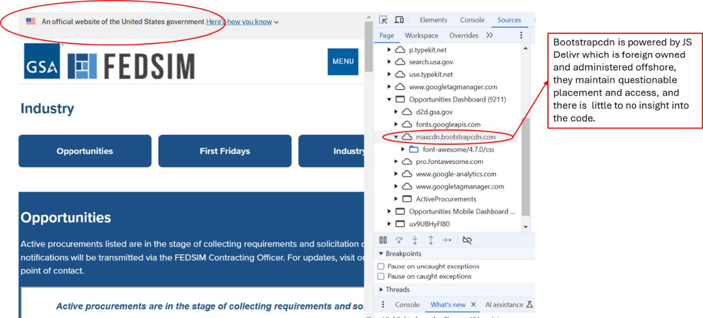Click the step over next function call icon
The width and height of the screenshot is (703, 318).
pos(399,240)
